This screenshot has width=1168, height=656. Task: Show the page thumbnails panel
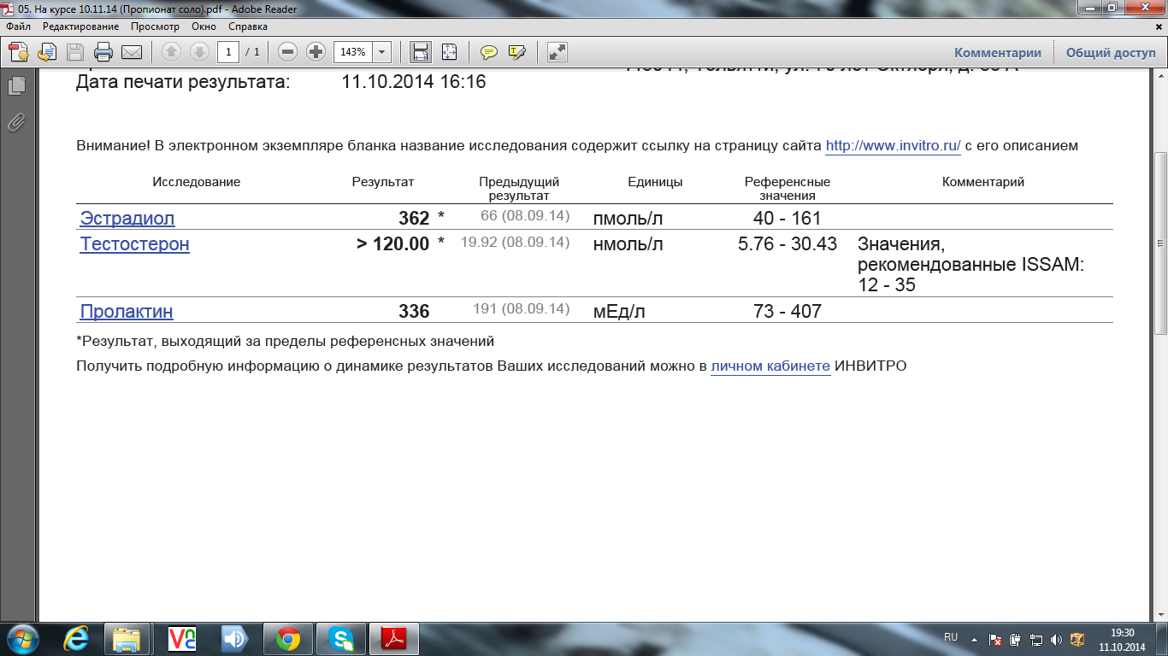pyautogui.click(x=16, y=86)
